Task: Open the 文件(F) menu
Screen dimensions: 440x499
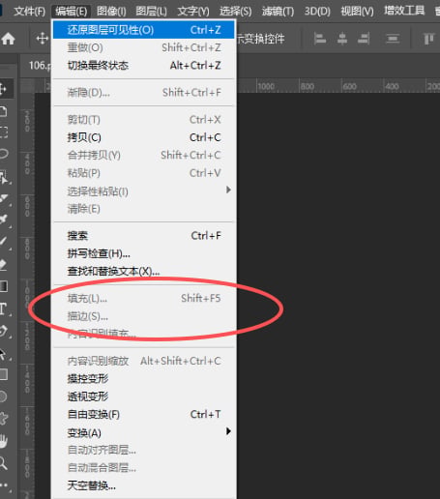Action: [30, 12]
